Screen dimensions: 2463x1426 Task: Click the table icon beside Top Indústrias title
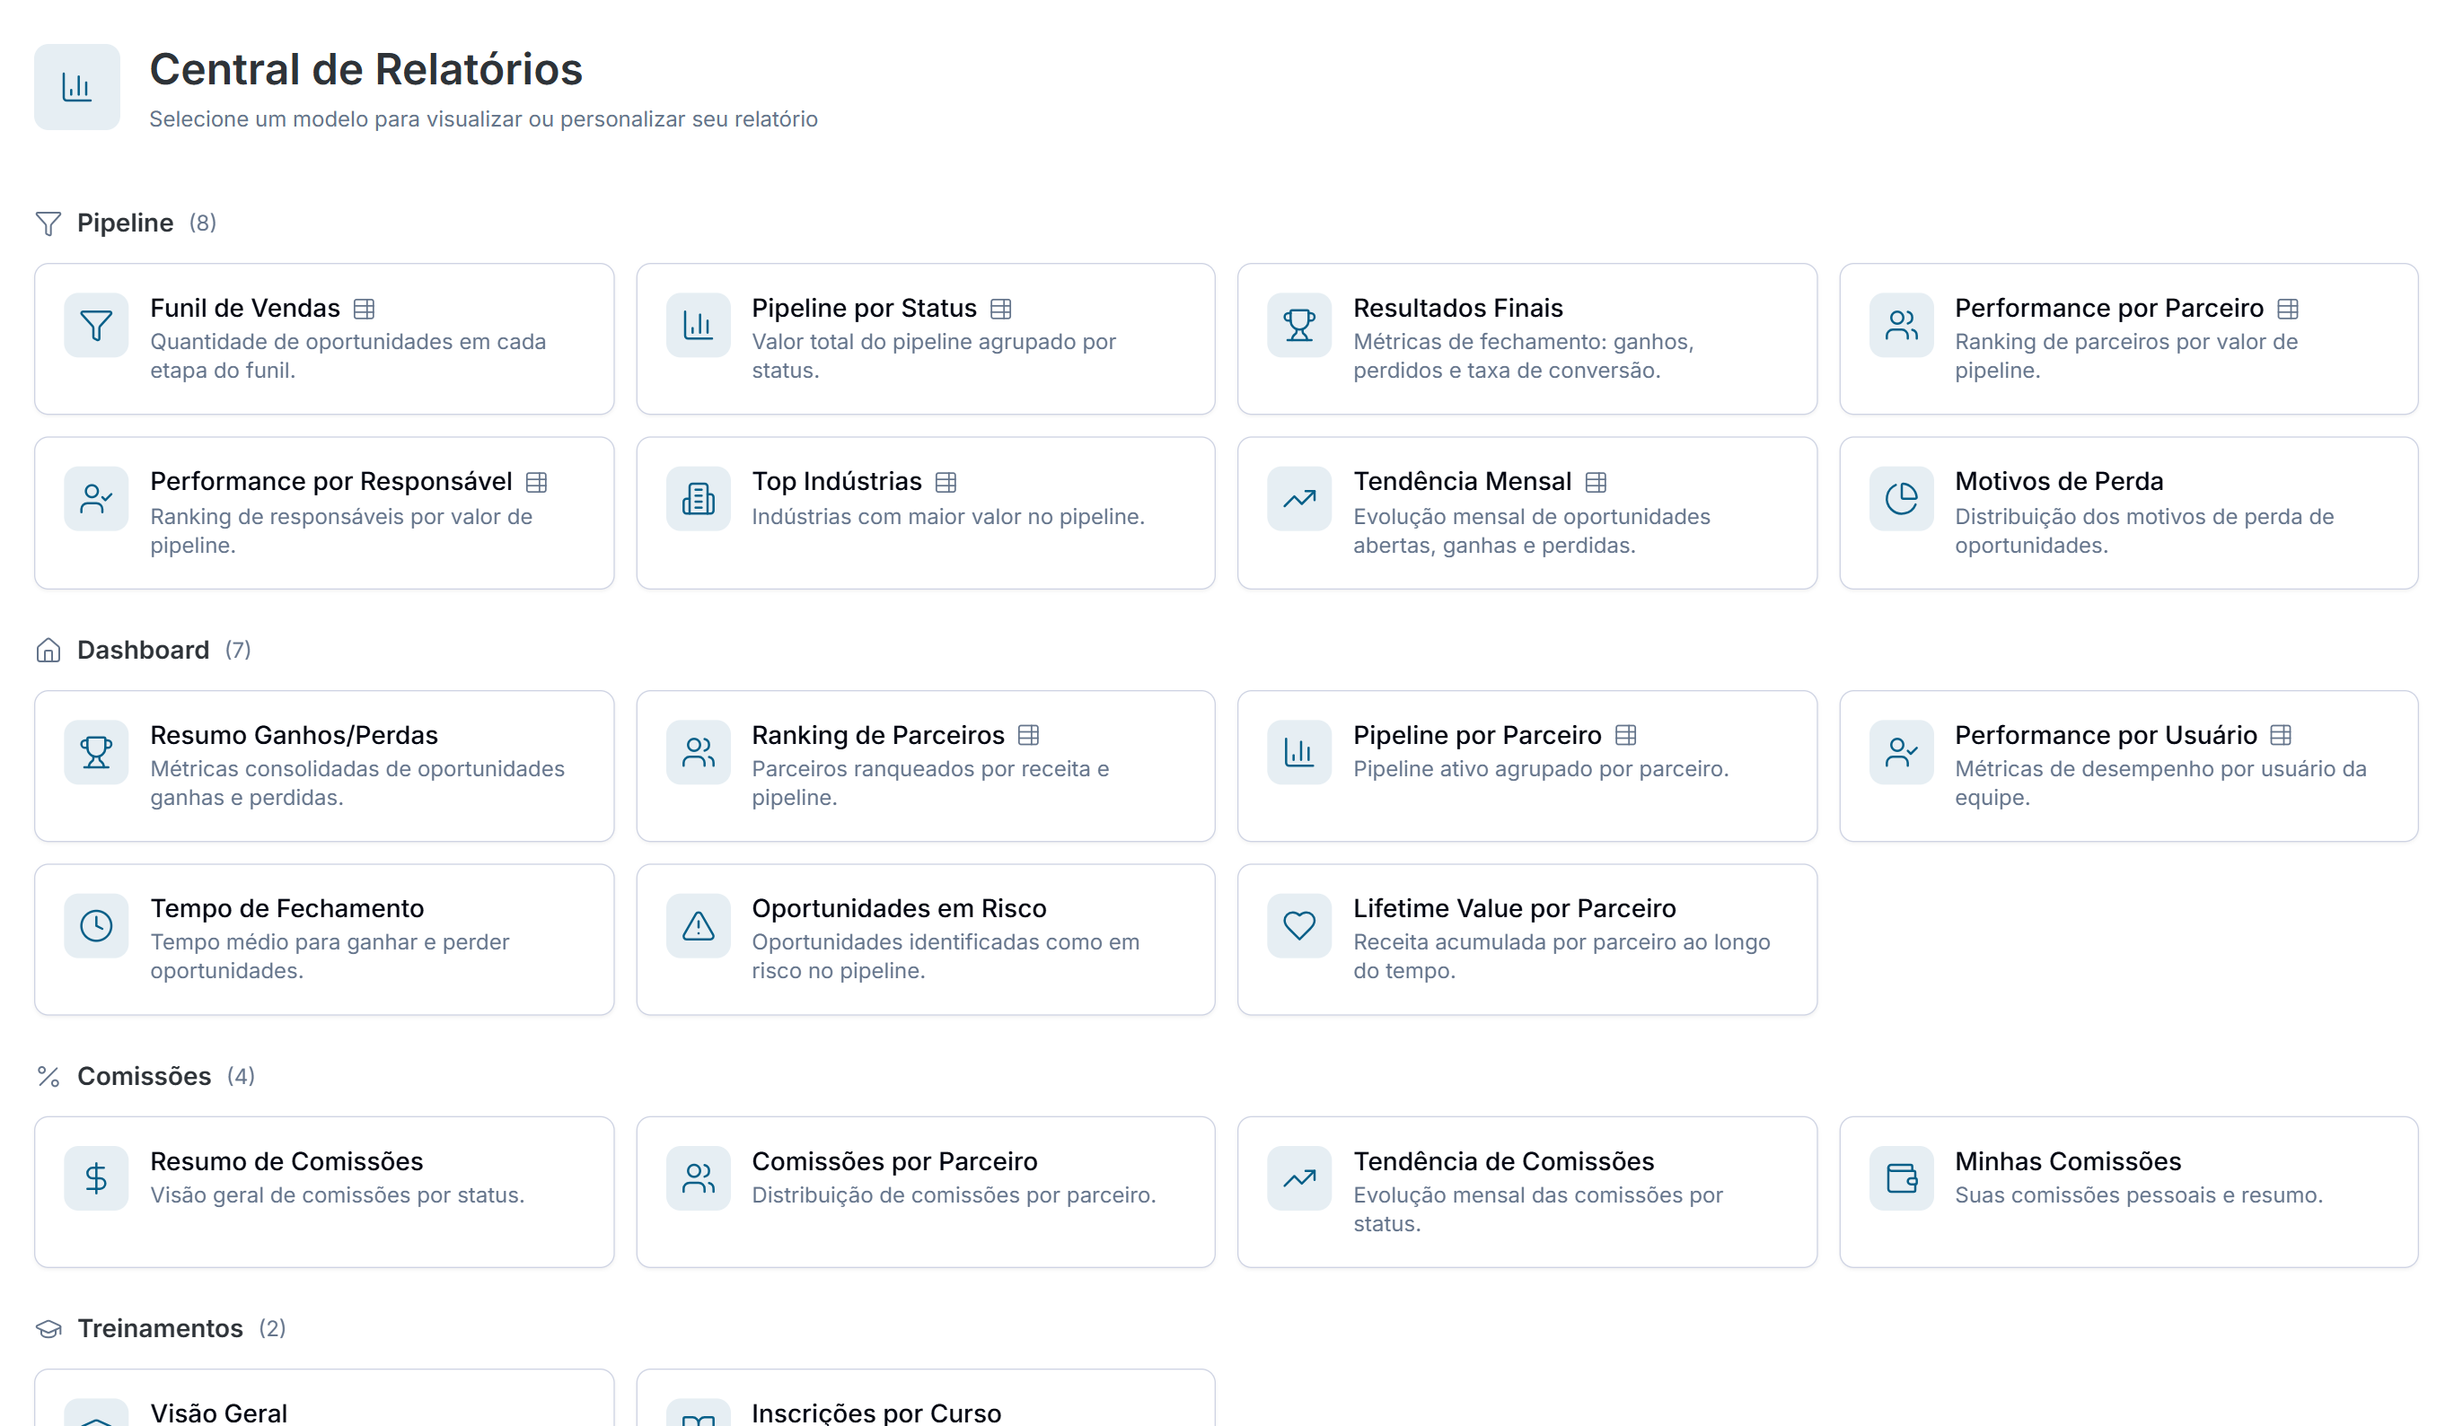946,483
